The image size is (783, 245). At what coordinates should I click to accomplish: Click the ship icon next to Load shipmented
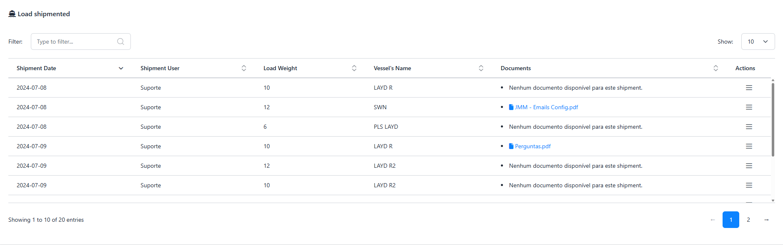coord(12,14)
